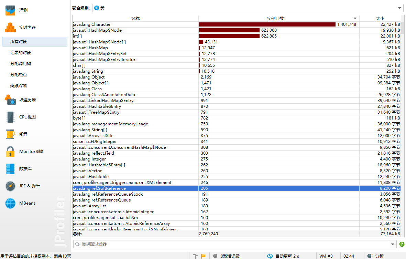Open the class view filter history dropdown arrow
Viewport: 406px width, 259px height.
pos(393,244)
